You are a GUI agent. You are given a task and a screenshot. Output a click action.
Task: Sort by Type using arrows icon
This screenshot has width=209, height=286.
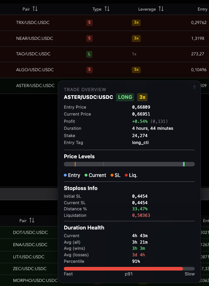[x=107, y=9]
